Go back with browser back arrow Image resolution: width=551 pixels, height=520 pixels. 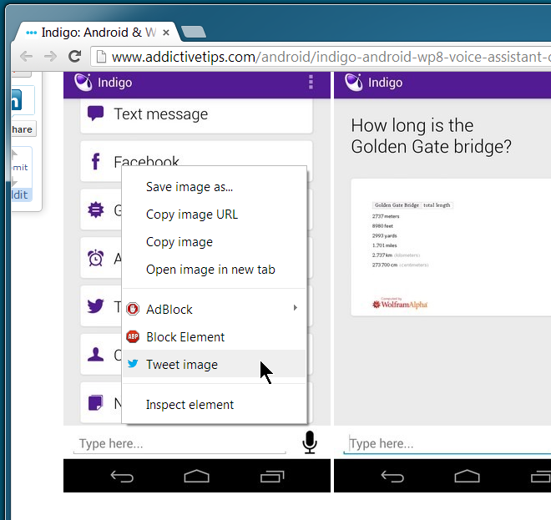27,56
